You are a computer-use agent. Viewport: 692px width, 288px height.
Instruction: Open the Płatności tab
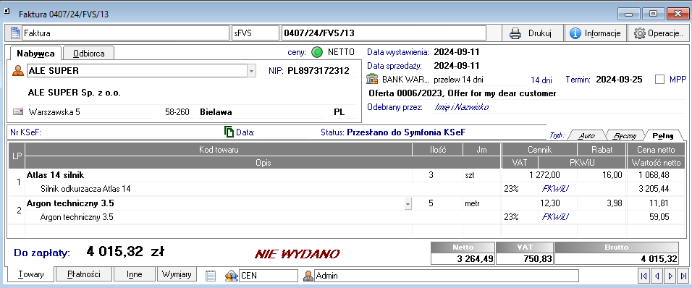pos(83,274)
